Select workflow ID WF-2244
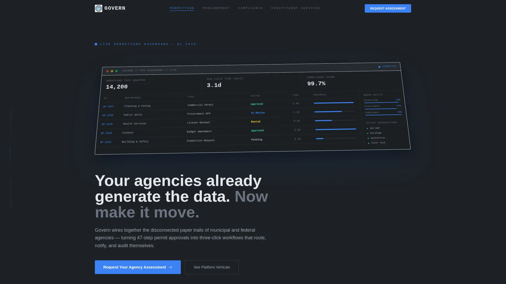Screen dimensions: 506x284 pyautogui.click(x=106, y=133)
